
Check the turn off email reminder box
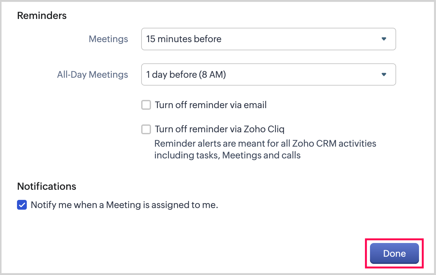pyautogui.click(x=146, y=105)
